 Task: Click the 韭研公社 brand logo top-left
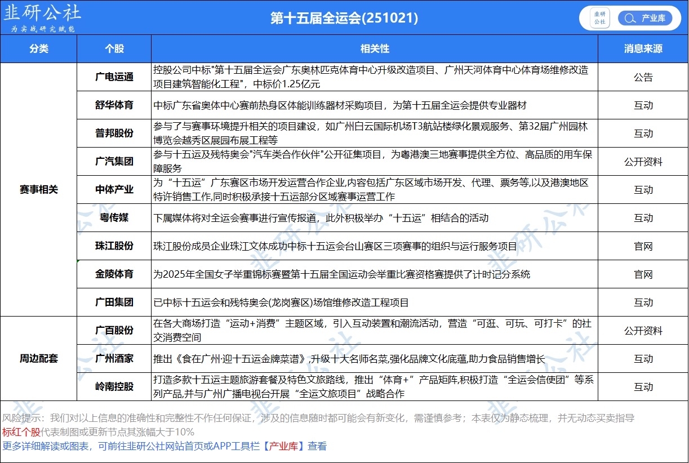(42, 17)
